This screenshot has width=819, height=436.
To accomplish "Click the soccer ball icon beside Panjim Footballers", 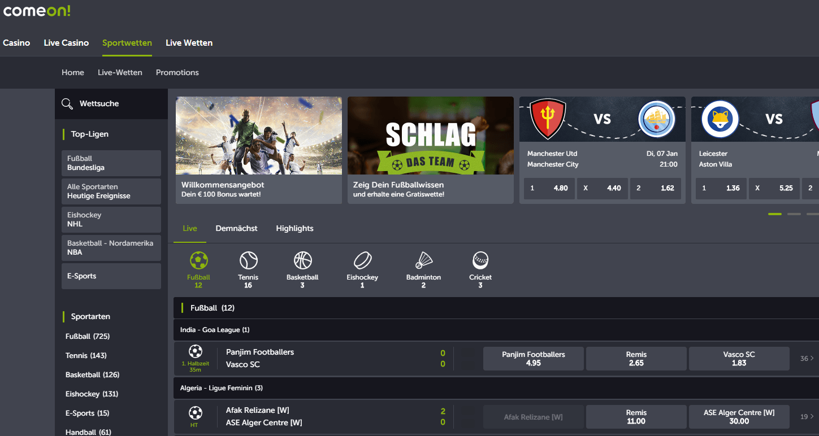I will 196,351.
